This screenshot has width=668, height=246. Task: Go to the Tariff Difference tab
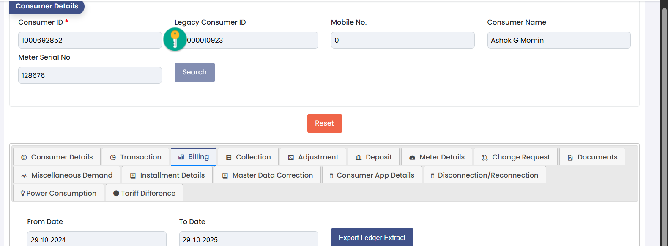144,193
